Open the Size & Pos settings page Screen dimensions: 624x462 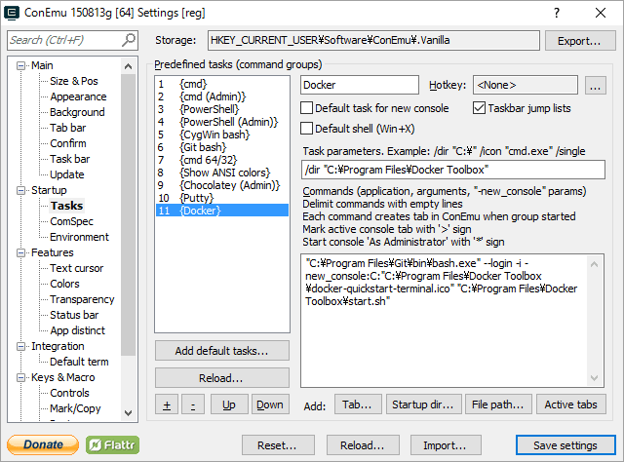coord(74,81)
